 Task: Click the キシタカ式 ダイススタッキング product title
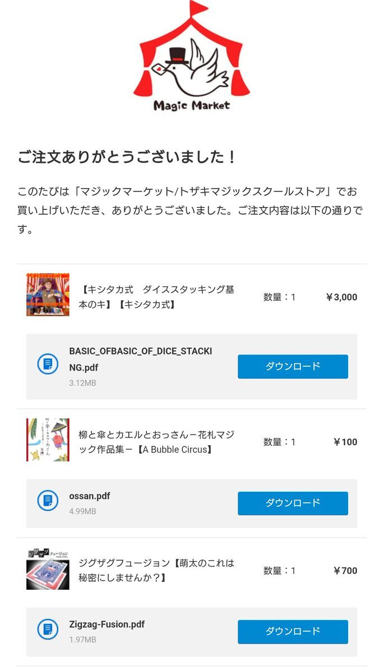point(157,297)
